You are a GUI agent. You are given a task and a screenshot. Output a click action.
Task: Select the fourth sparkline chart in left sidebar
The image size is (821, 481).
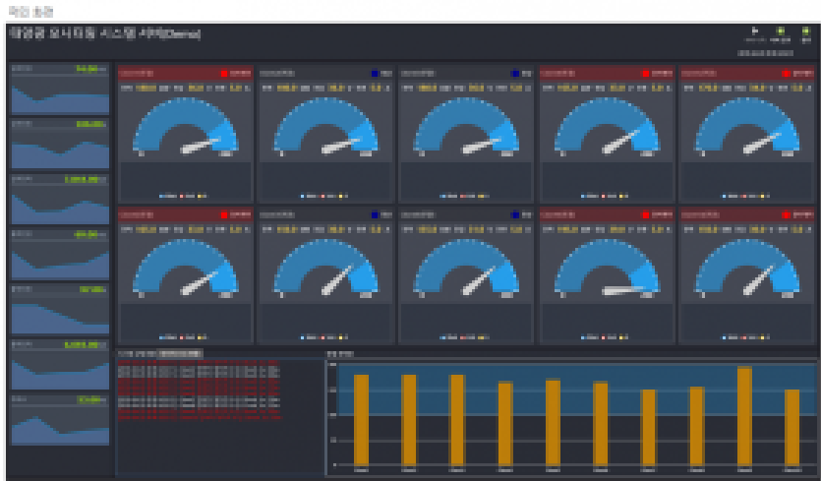pos(60,261)
